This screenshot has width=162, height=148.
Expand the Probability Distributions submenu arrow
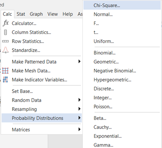tap(79, 118)
